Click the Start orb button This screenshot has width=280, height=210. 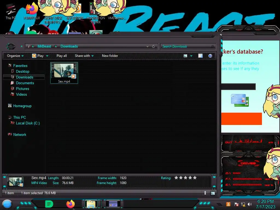pos(7,204)
